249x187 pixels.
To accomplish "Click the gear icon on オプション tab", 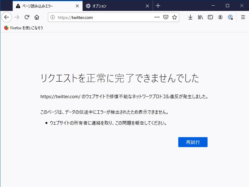I will click(88, 6).
